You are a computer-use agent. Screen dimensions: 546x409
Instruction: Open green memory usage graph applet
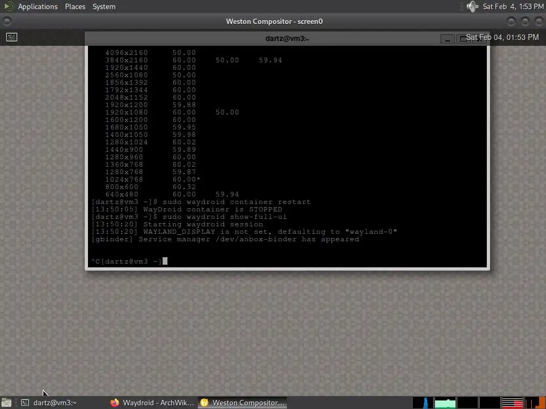coord(445,403)
